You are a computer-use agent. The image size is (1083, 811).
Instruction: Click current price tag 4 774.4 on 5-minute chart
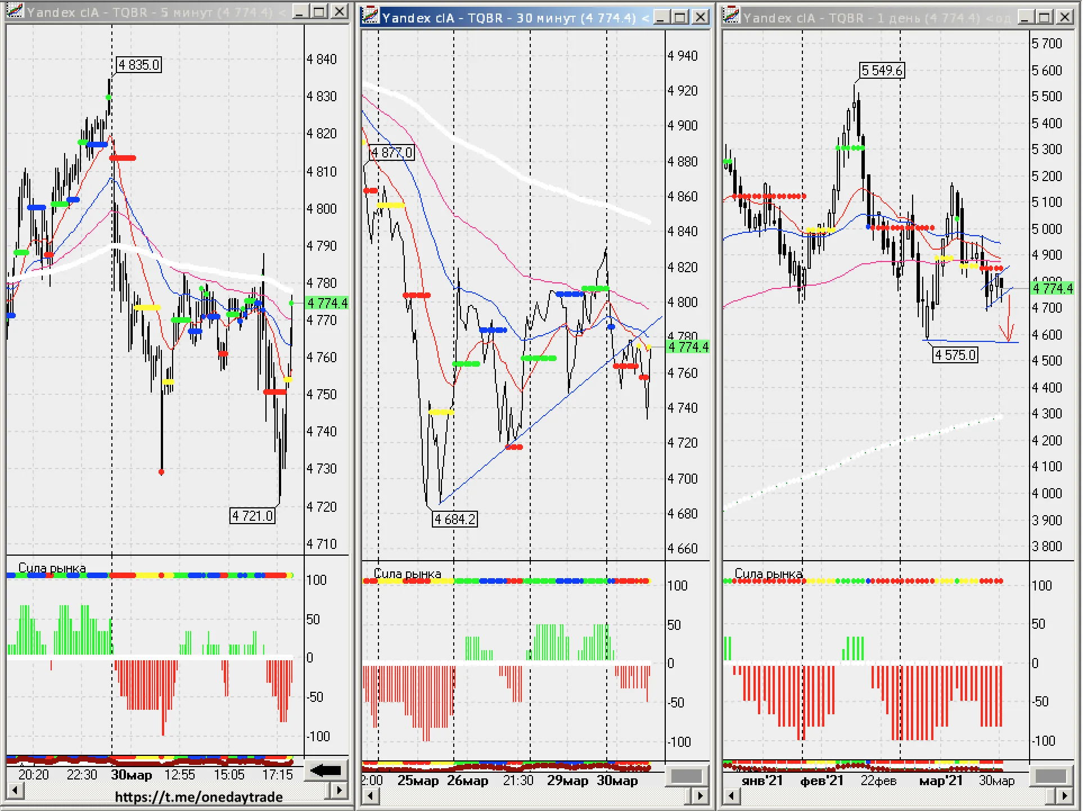327,303
